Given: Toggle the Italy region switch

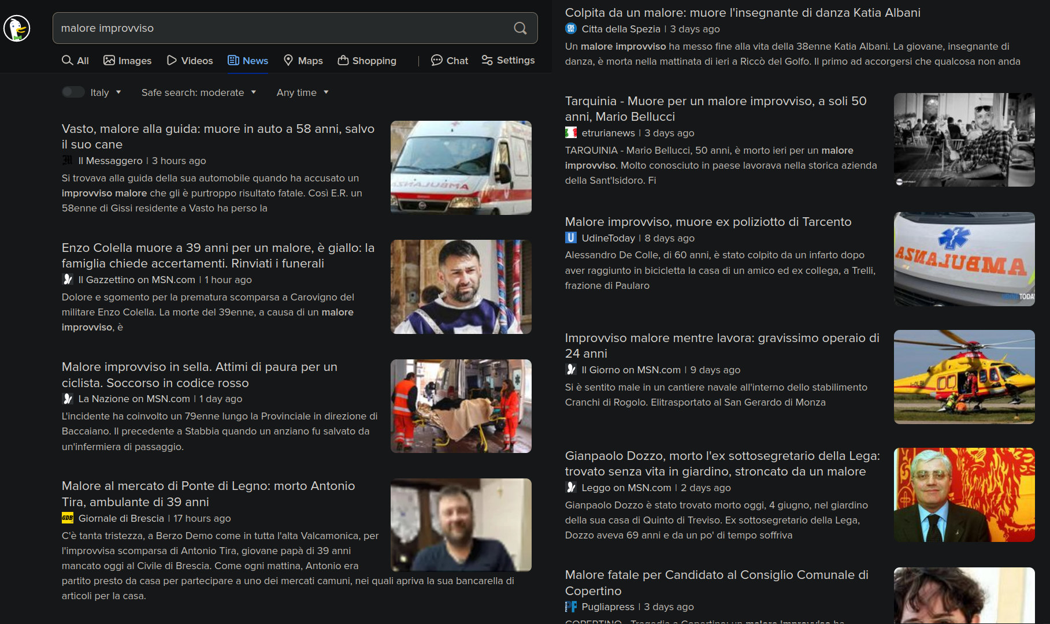Looking at the screenshot, I should tap(73, 92).
